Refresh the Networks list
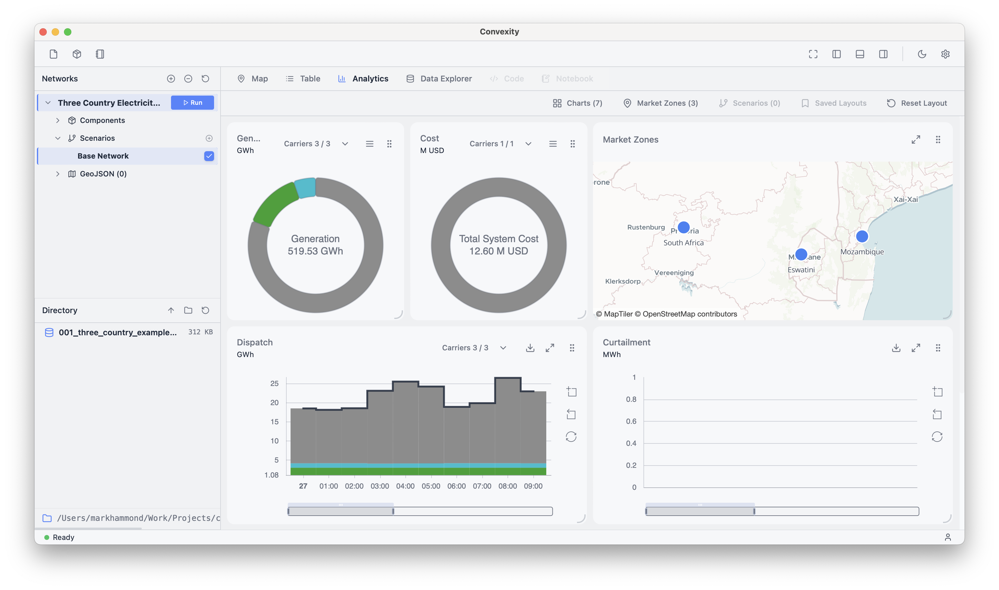999x590 pixels. [205, 79]
